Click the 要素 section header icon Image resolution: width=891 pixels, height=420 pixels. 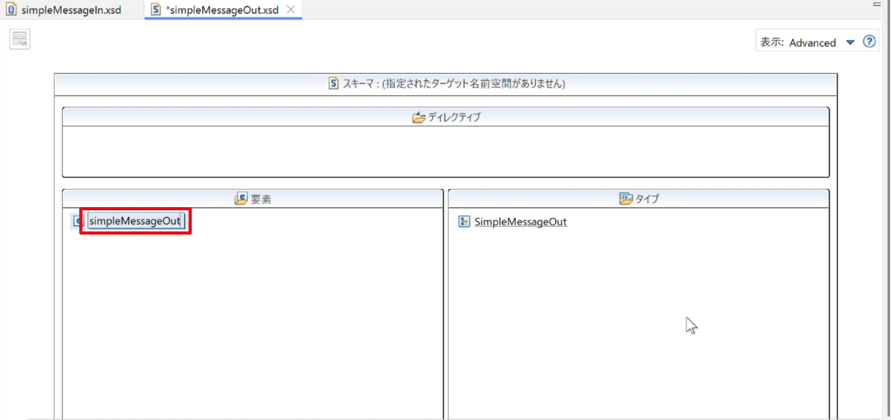click(x=241, y=199)
